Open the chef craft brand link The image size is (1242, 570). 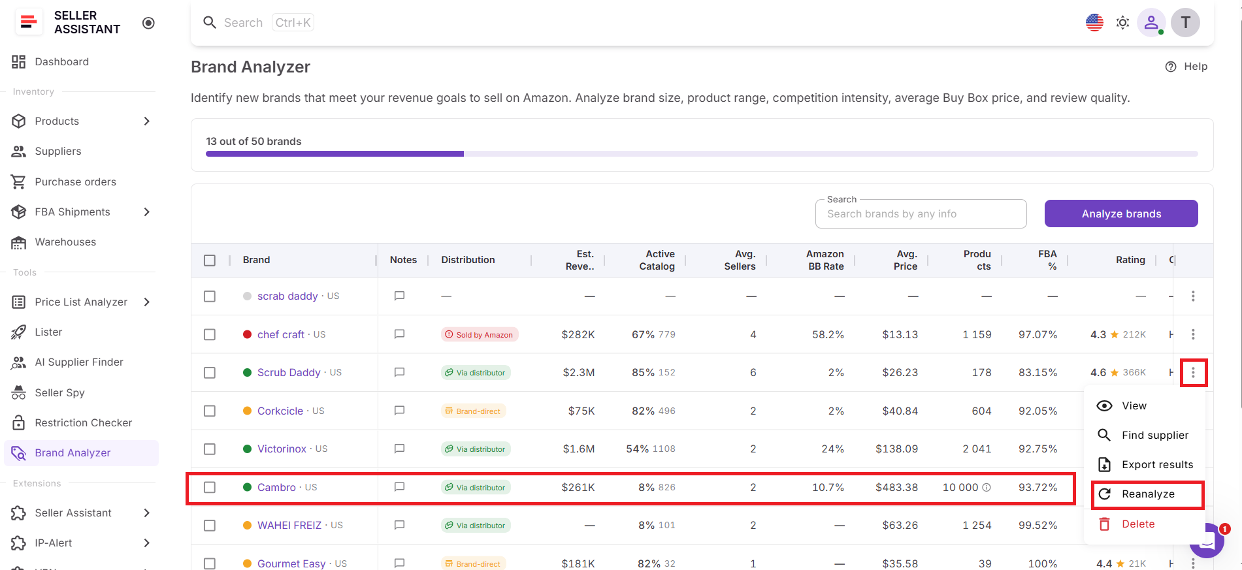(x=281, y=335)
